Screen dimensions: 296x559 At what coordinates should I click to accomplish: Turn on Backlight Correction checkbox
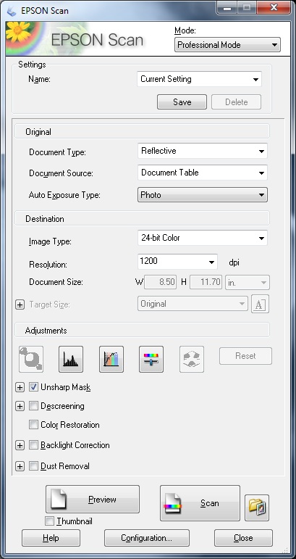click(x=33, y=445)
